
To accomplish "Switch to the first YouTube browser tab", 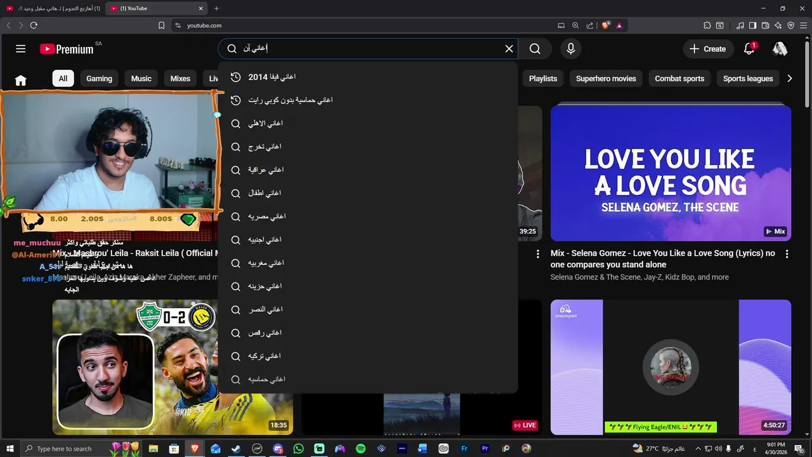I will click(53, 8).
